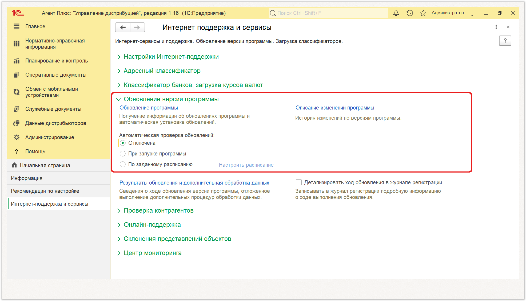The height and width of the screenshot is (301, 526).
Task: Open form options three-dots icon
Action: (496, 27)
